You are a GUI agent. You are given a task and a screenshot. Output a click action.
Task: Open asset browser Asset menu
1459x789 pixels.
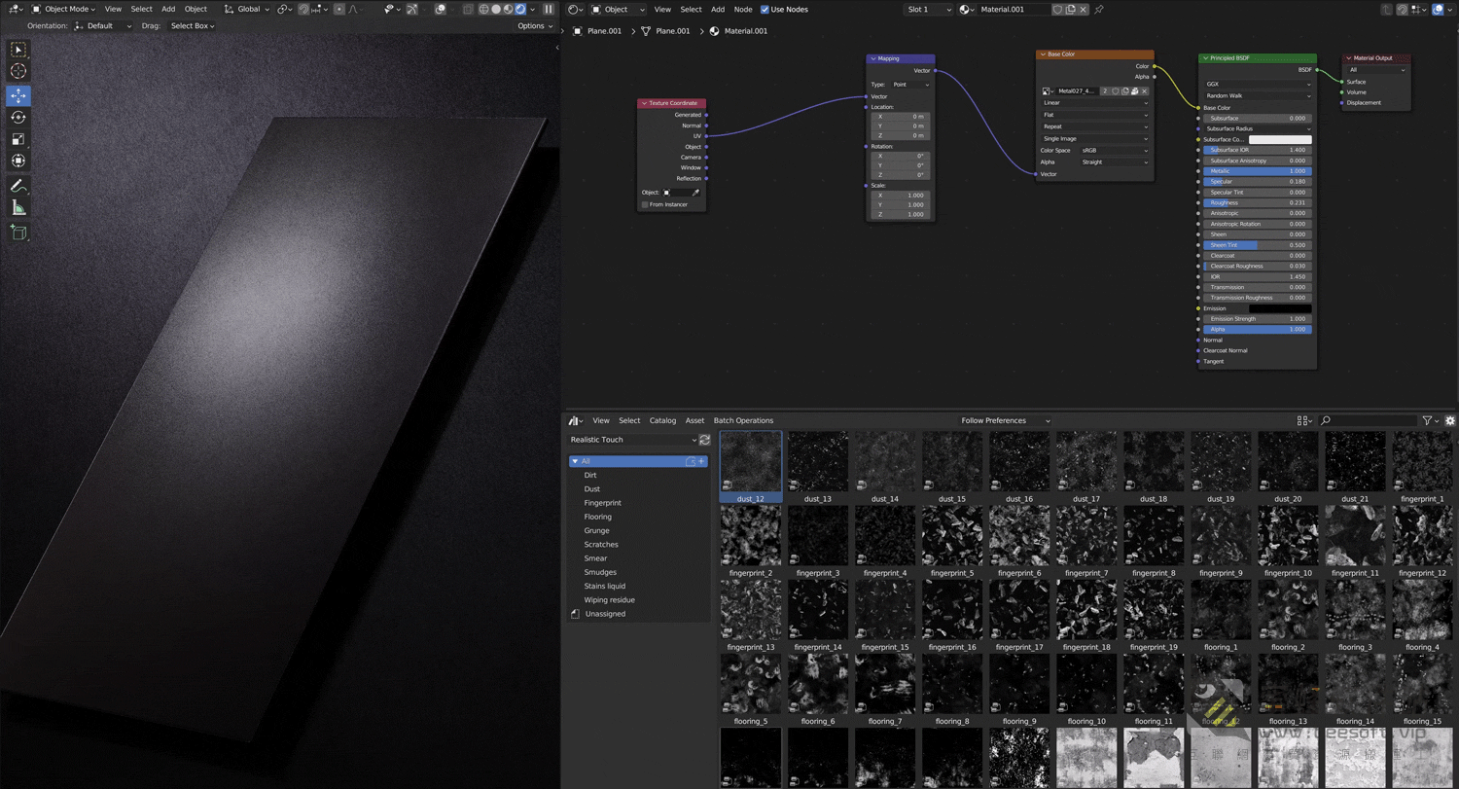(694, 420)
